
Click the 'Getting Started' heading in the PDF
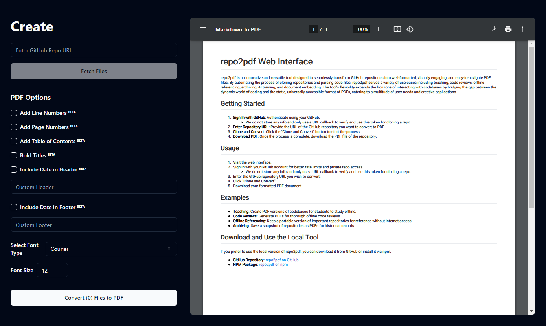pos(243,104)
